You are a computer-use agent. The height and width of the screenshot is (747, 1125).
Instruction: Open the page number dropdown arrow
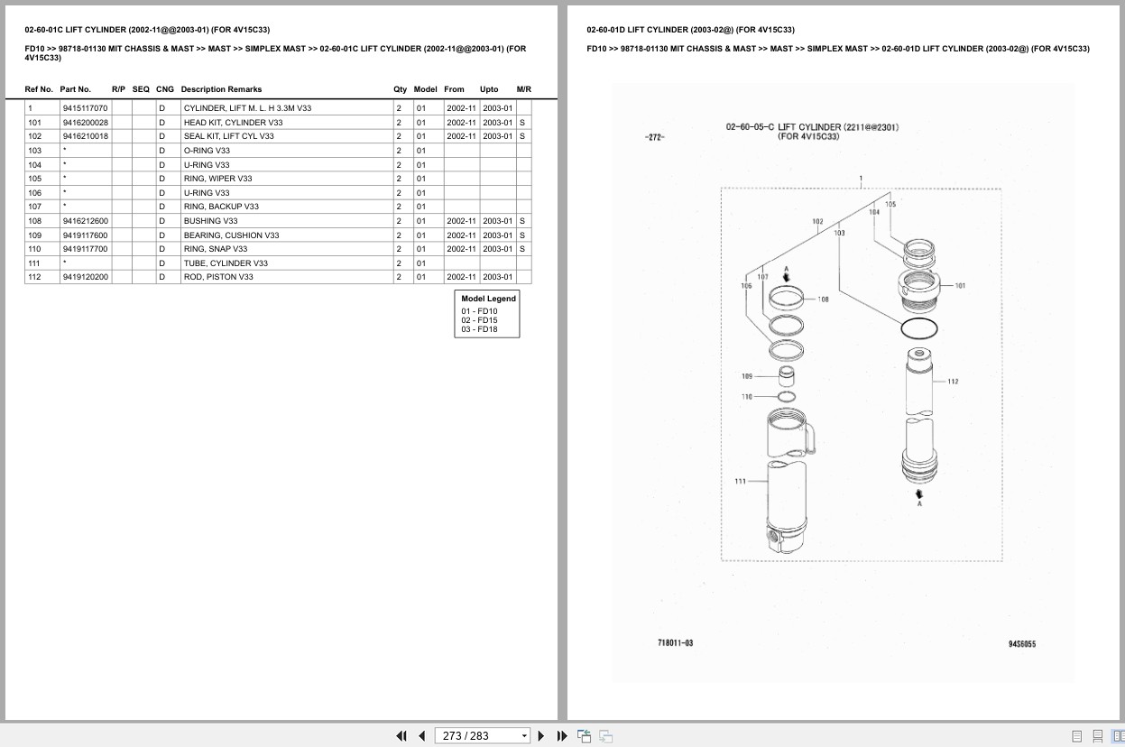coord(524,736)
